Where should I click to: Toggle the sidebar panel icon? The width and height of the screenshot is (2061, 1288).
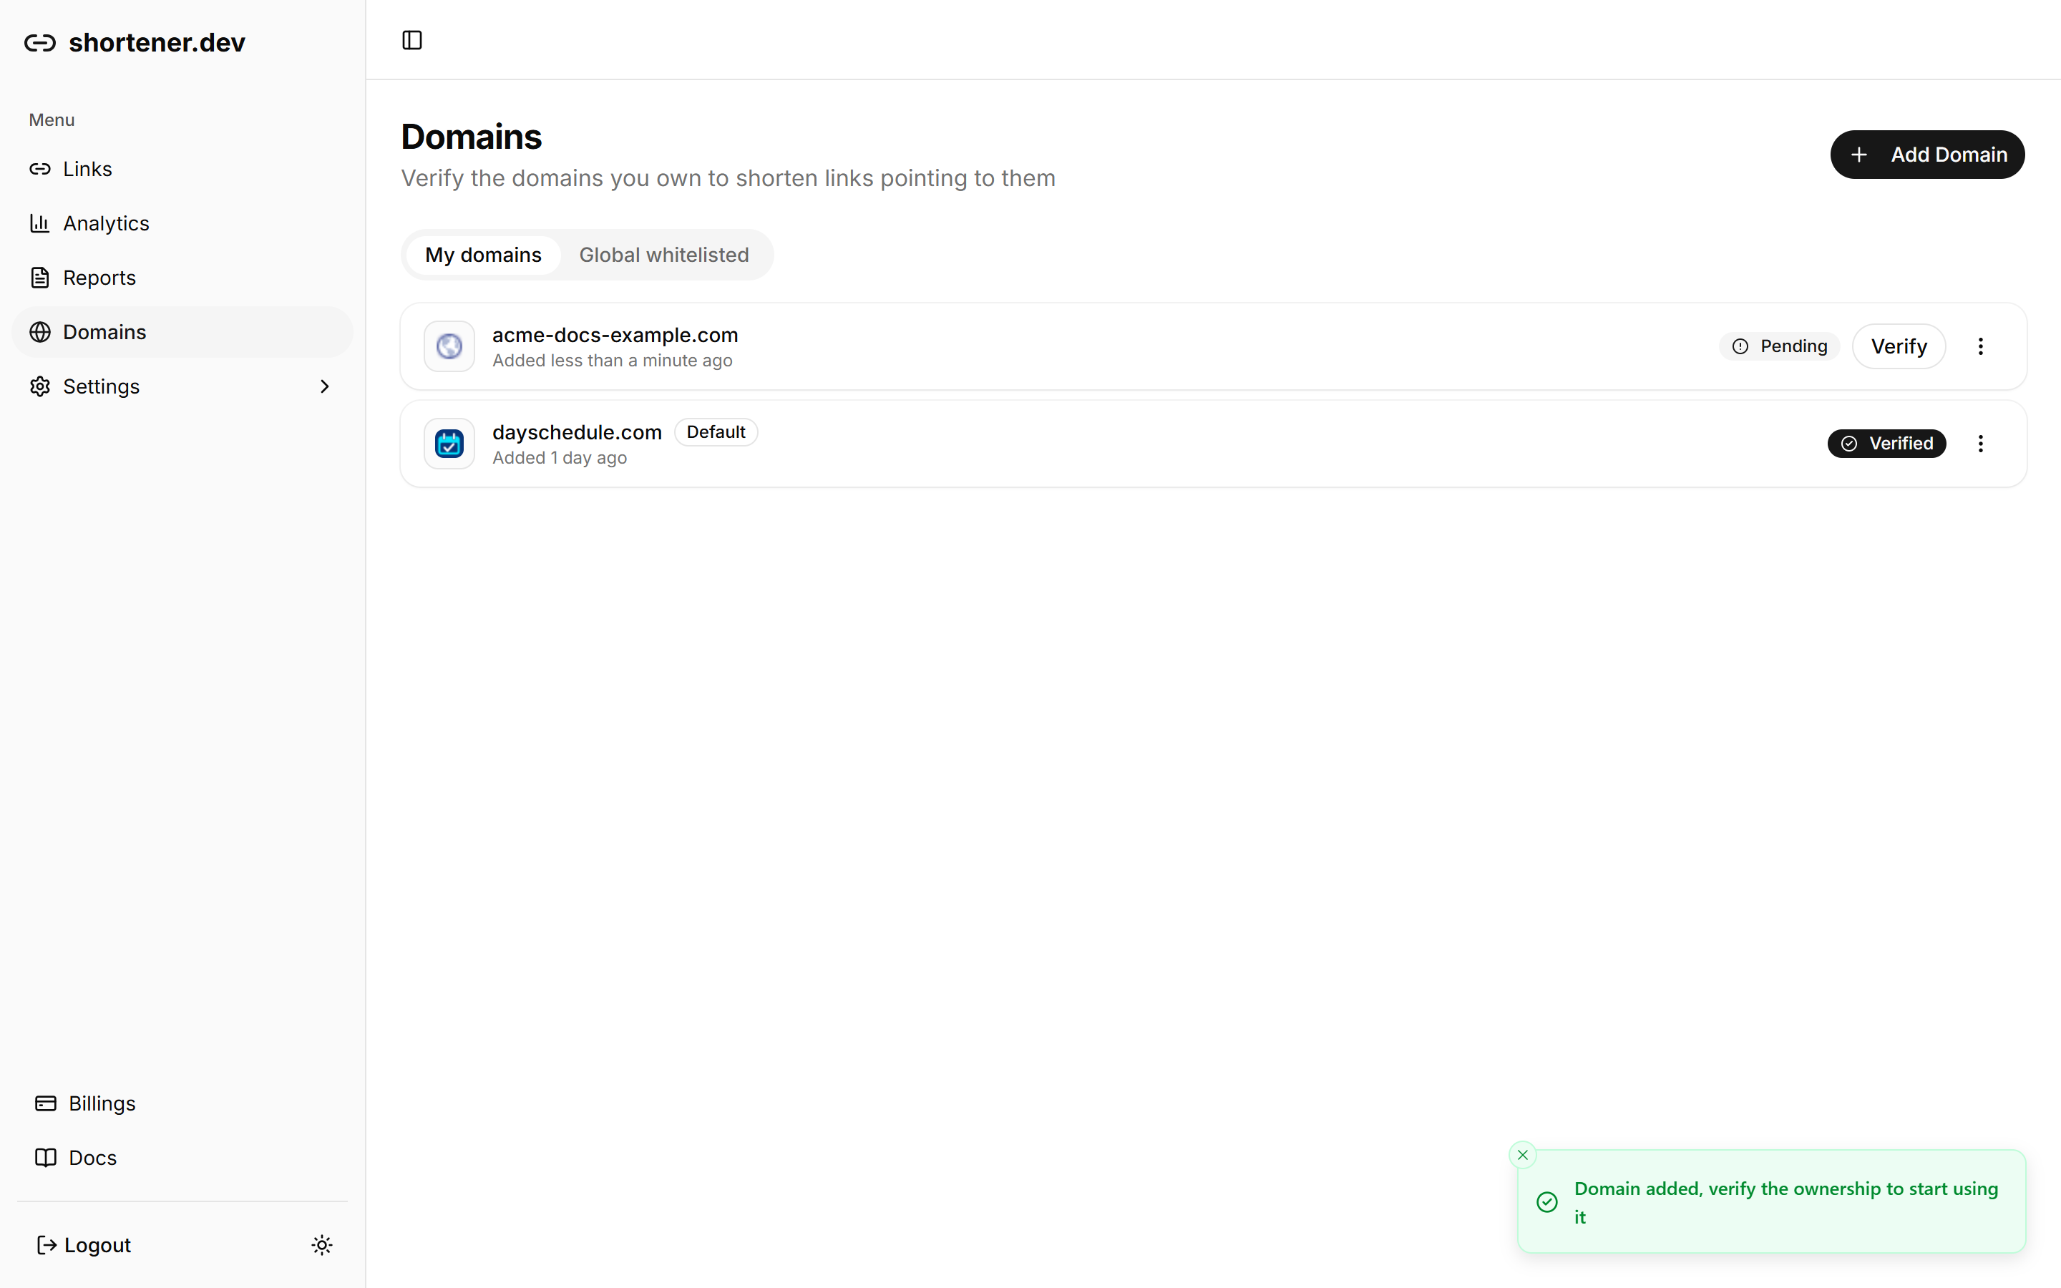pyautogui.click(x=412, y=40)
